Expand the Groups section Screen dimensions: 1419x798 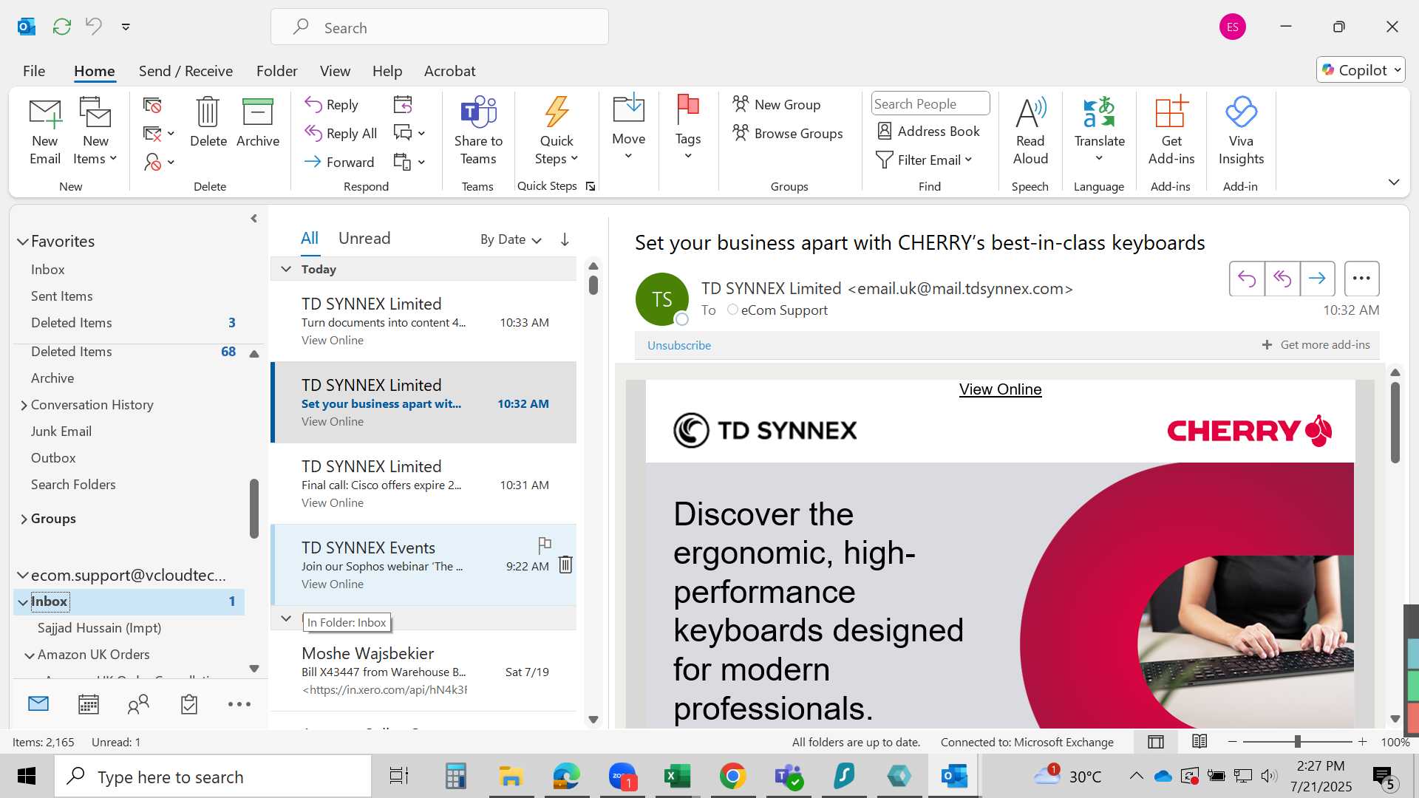[24, 519]
